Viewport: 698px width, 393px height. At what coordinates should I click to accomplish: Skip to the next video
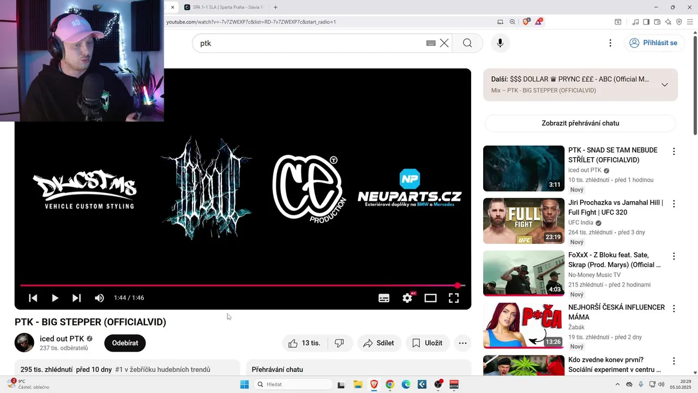77,298
